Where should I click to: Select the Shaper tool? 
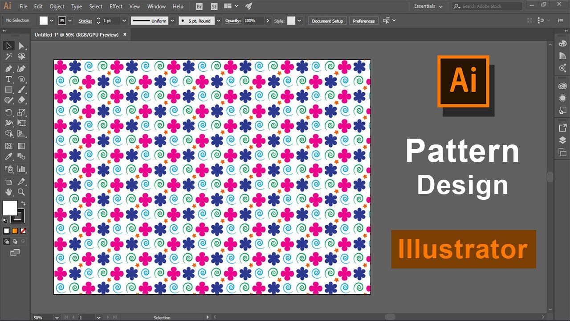pos(8,100)
